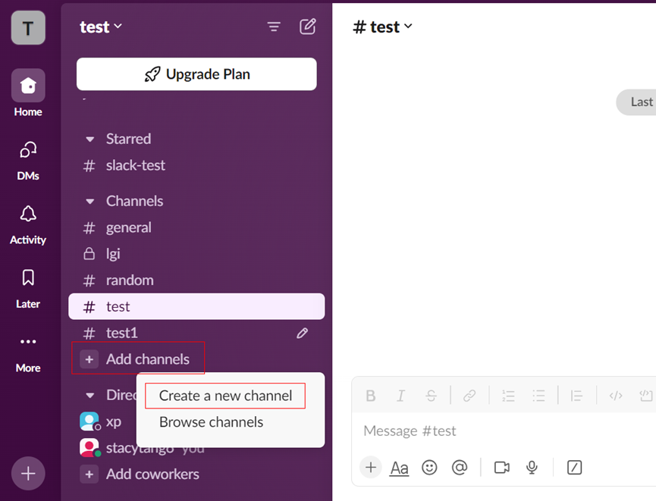The image size is (656, 501).
Task: Go to Home in the sidebar
Action: point(28,94)
